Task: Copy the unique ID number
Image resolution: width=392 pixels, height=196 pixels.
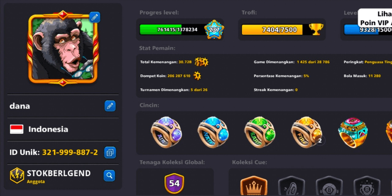Action: 110,152
